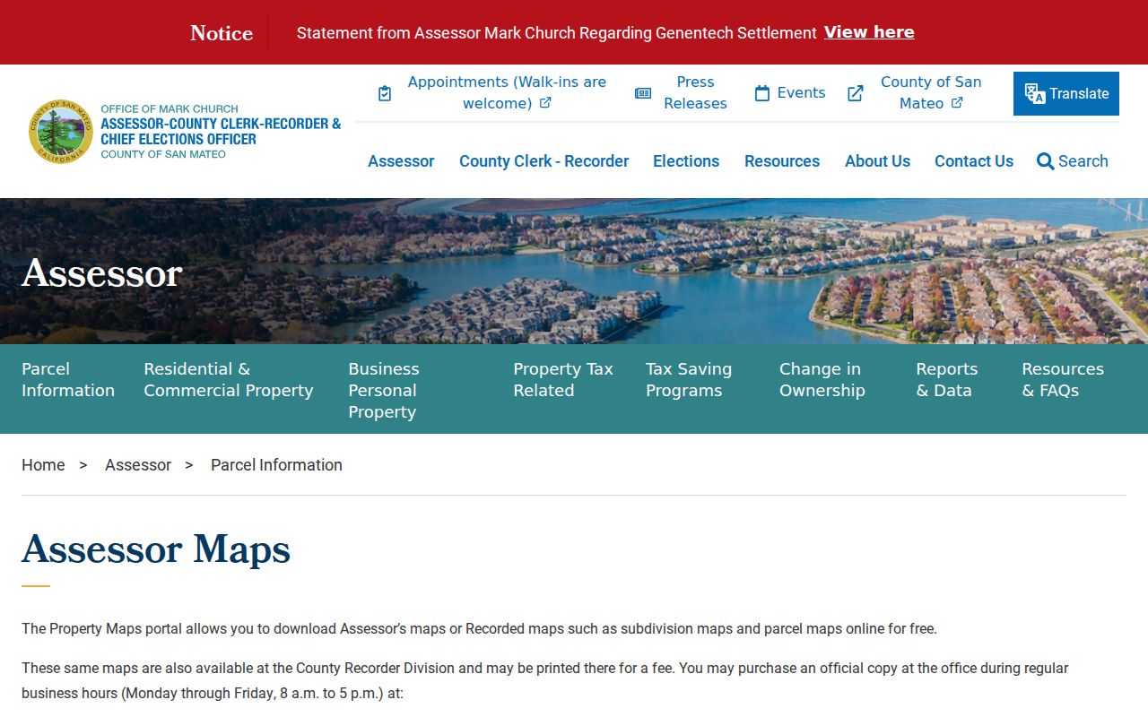The height and width of the screenshot is (717, 1148).
Task: Select the Tax Saving Programs tab
Action: [689, 380]
